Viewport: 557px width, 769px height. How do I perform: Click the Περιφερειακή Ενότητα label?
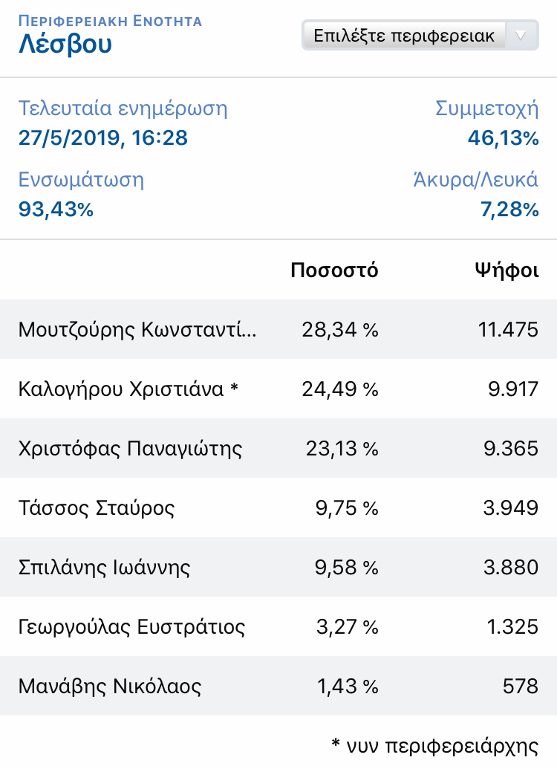coord(110,20)
